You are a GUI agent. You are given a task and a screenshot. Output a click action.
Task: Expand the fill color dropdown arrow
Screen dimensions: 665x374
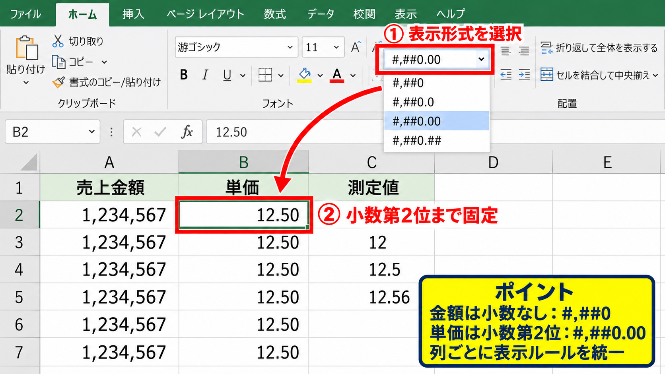tap(320, 75)
